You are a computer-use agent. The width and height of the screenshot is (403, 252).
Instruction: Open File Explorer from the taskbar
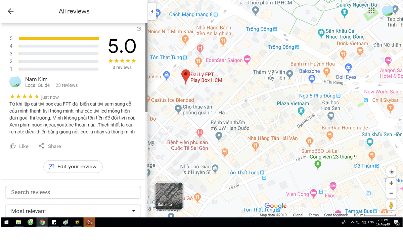[x=18, y=222]
